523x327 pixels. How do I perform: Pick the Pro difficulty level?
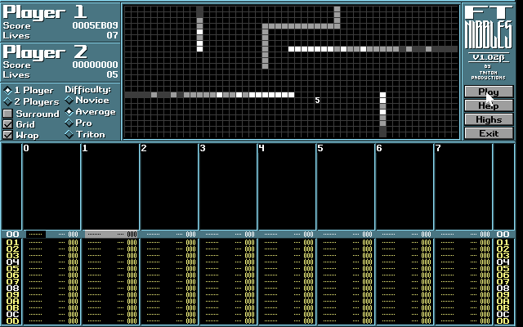pyautogui.click(x=69, y=123)
